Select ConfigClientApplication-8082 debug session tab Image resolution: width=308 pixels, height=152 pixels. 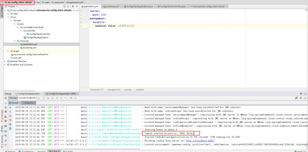point(61,94)
